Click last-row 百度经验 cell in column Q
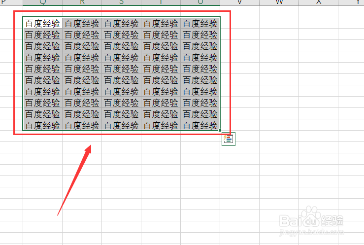The image size is (364, 245). (x=43, y=125)
